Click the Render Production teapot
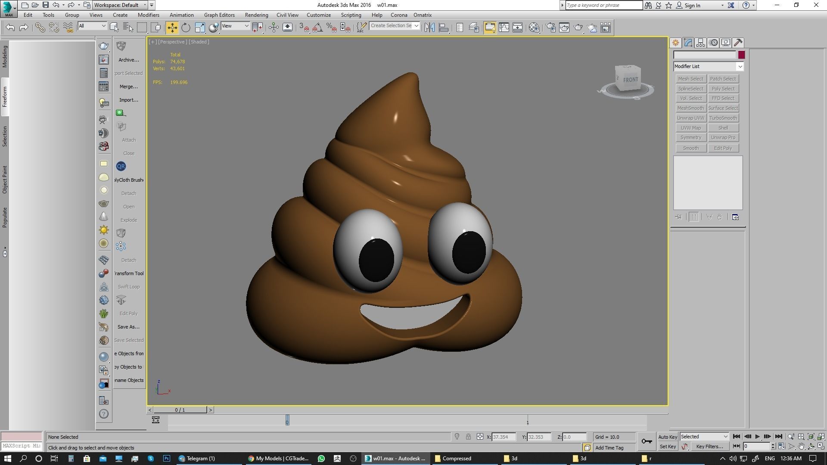 tap(578, 28)
